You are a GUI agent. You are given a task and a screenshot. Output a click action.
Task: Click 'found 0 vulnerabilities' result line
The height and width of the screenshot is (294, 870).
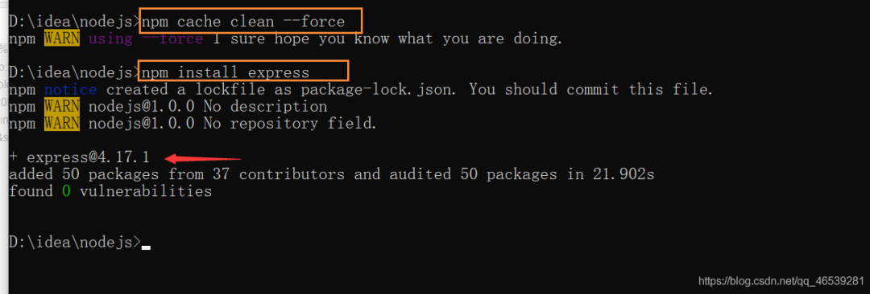[x=110, y=192]
